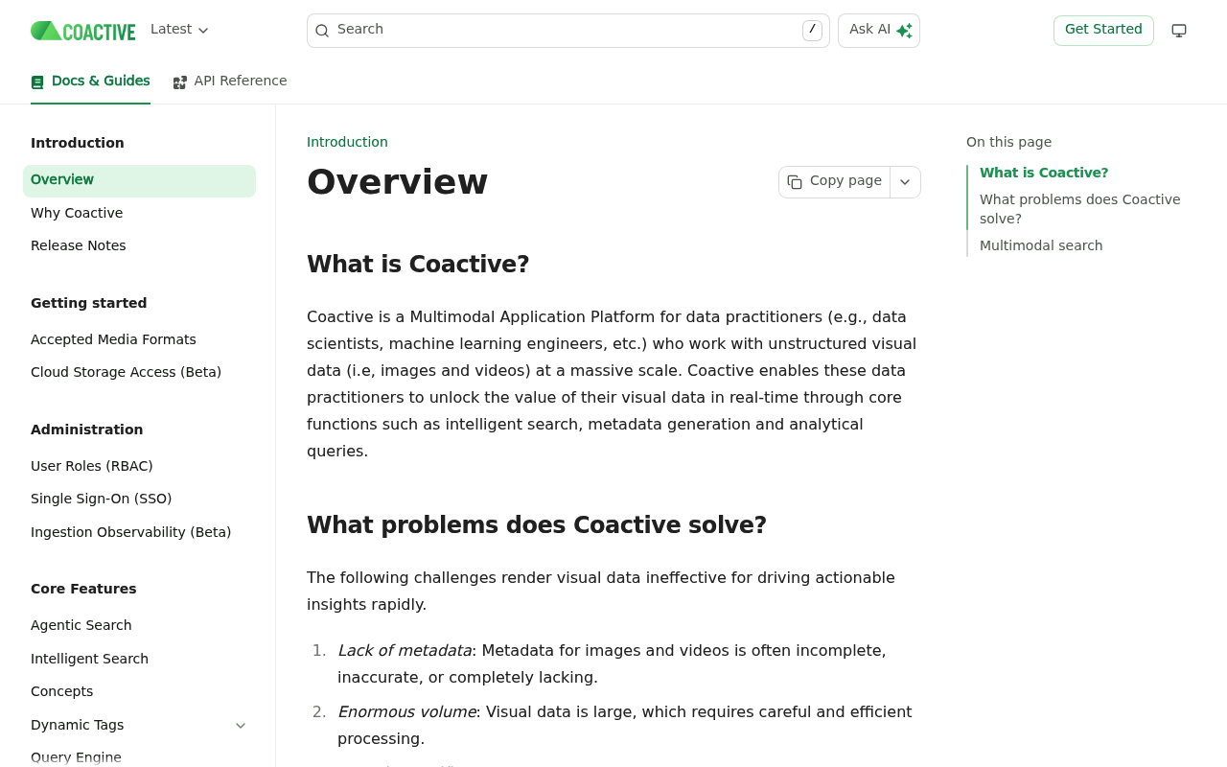This screenshot has height=767, width=1227.
Task: Select Overview in the sidebar
Action: tap(139, 181)
